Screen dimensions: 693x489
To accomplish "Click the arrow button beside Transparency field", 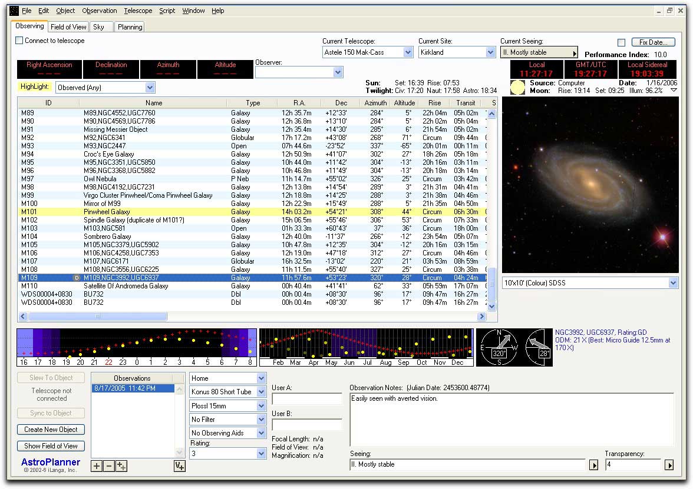I will pyautogui.click(x=669, y=465).
